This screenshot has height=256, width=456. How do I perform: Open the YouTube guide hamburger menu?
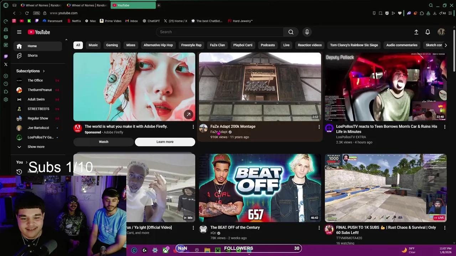19,32
